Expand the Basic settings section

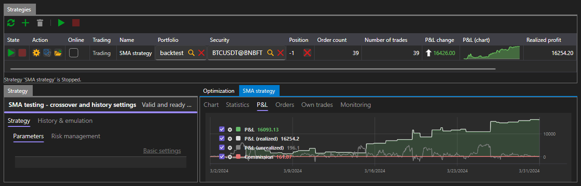[162, 151]
